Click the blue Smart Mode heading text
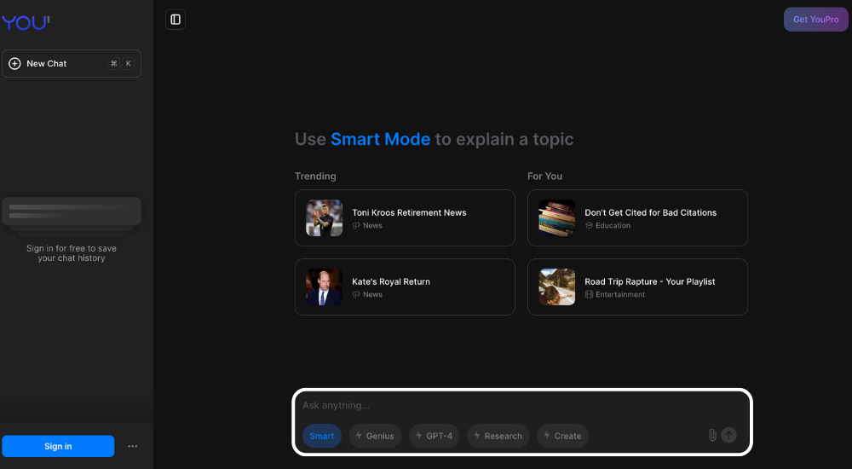This screenshot has height=469, width=852. coord(380,139)
